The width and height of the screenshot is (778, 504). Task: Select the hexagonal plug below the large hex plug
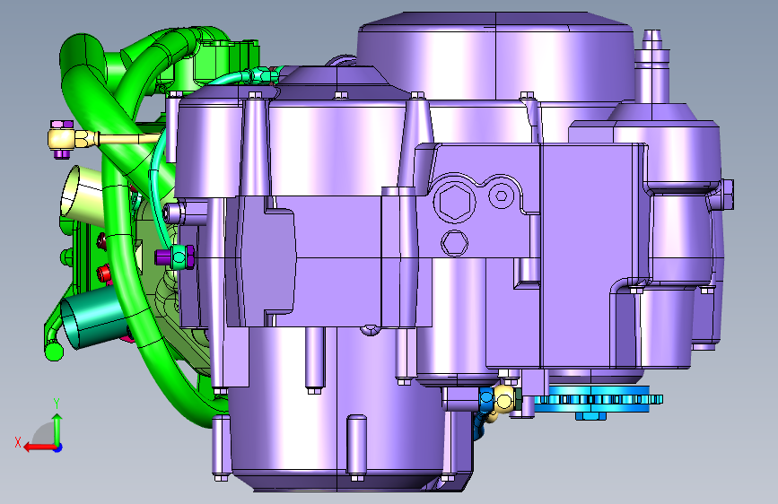(x=454, y=244)
